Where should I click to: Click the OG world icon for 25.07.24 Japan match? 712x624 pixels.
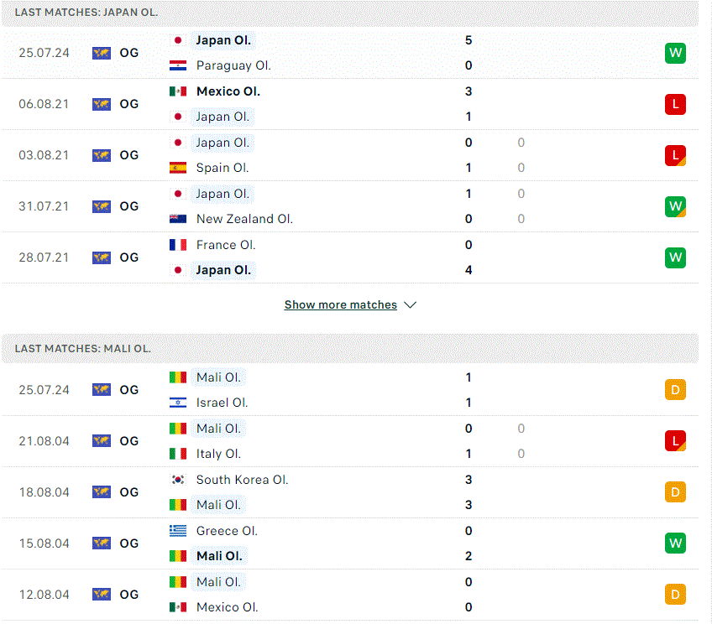(x=102, y=53)
